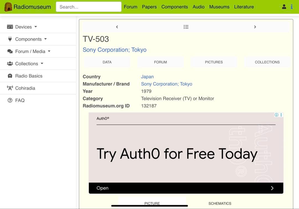Go to next model using right chevron
This screenshot has width=299, height=209.
click(x=255, y=27)
